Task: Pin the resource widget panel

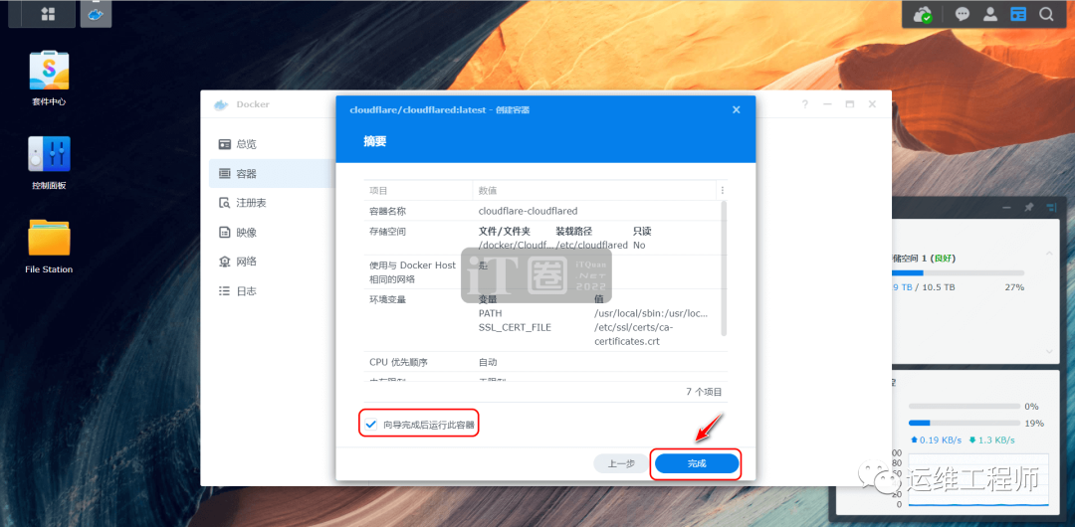Action: [1028, 207]
